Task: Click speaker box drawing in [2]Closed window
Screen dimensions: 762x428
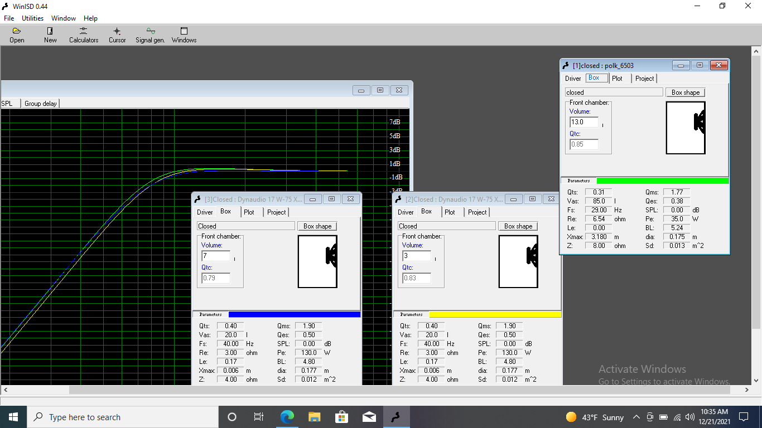Action: 518,261
